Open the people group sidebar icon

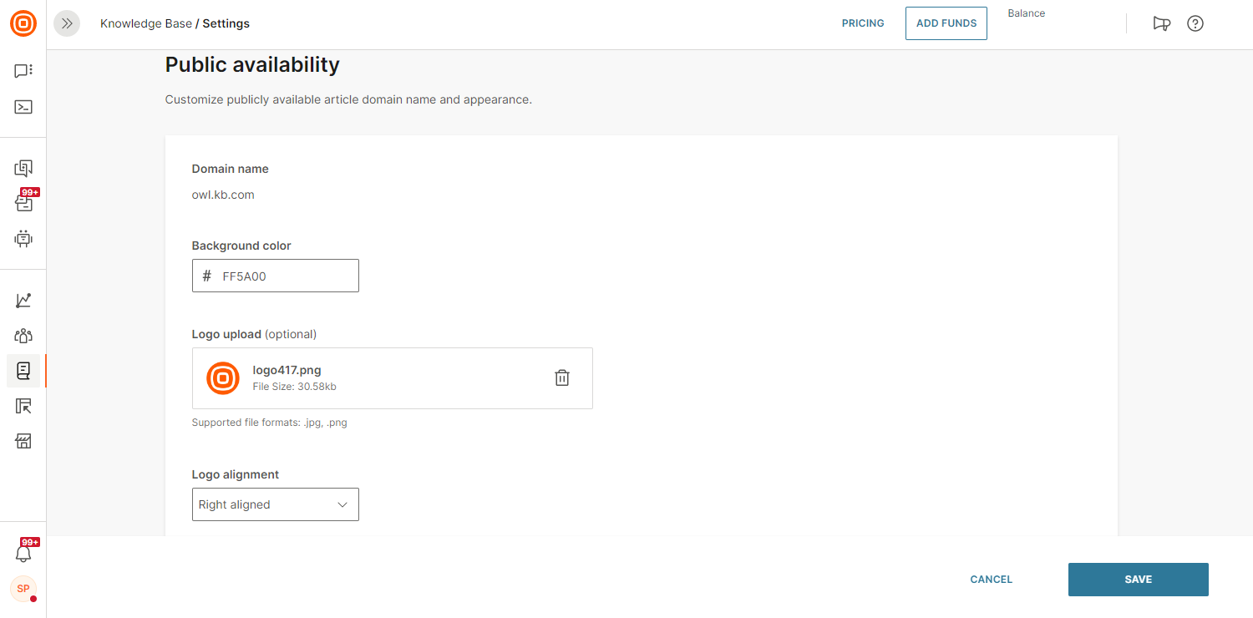coord(23,336)
